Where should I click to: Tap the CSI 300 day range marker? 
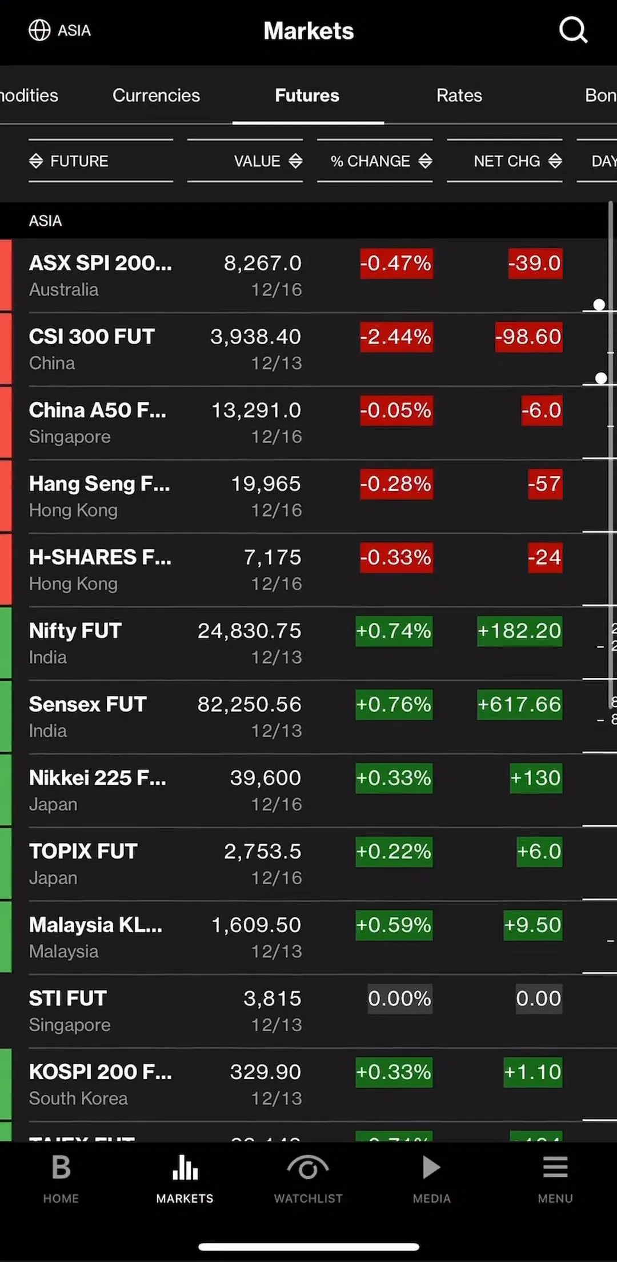click(601, 378)
